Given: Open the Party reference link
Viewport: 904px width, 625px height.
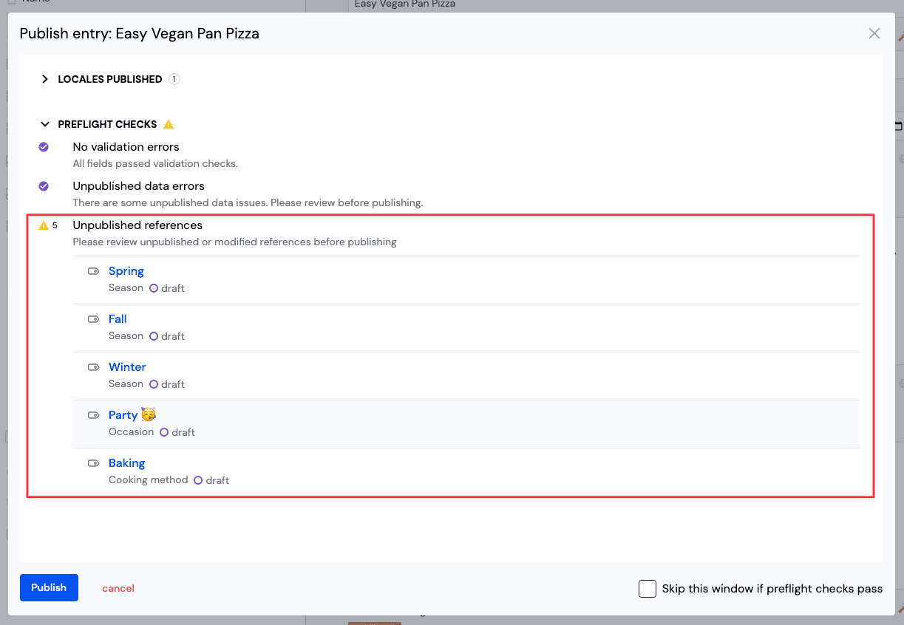Looking at the screenshot, I should [x=132, y=415].
